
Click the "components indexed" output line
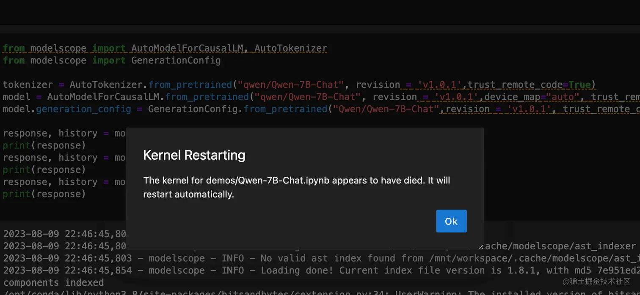53,283
